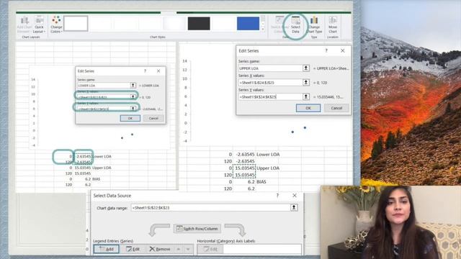461x259 pixels.
Task: Click the Chart data range input field
Action: coord(210,208)
